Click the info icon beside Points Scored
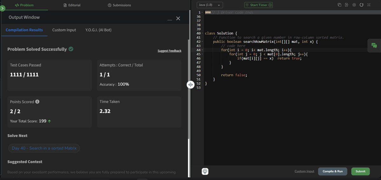This screenshot has height=180, width=381. [37, 102]
